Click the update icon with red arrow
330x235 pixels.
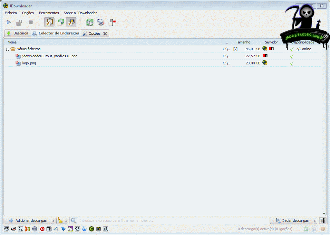pyautogui.click(x=112, y=22)
